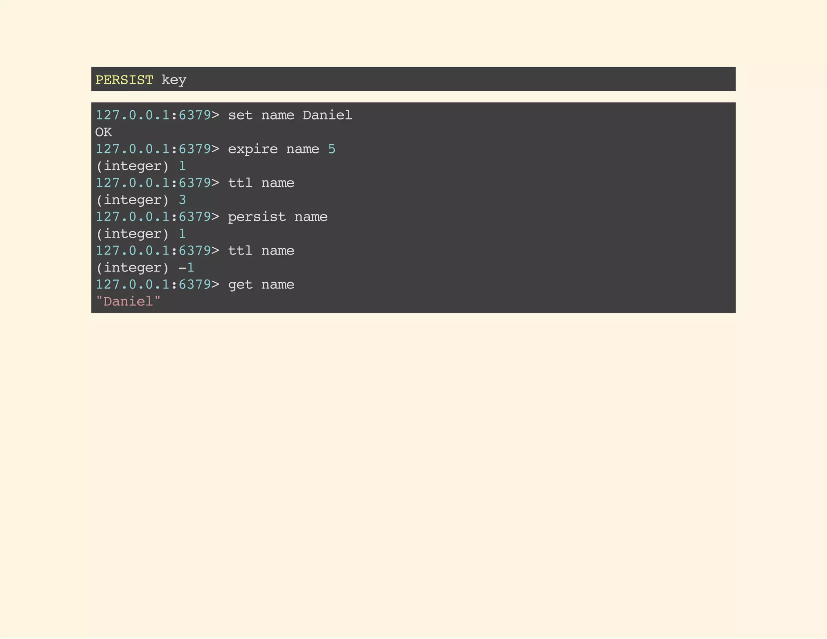
Task: Click the quoted "Daniel" result string
Action: (x=128, y=301)
